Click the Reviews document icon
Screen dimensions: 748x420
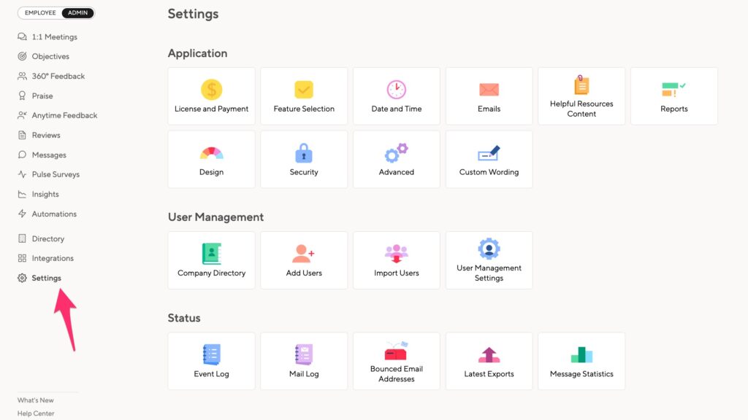pos(22,135)
